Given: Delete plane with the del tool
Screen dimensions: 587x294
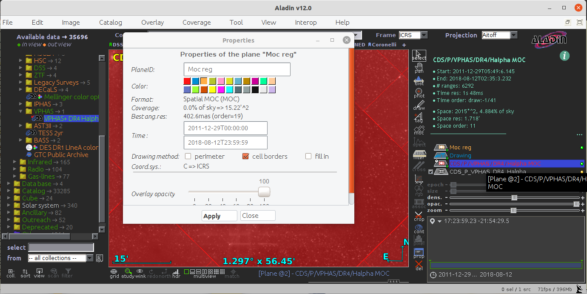Looking at the screenshot, I should pyautogui.click(x=419, y=266).
